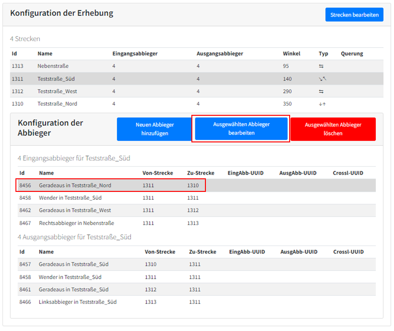Click the Querung column header
Viewport: 394px width, 331px height.
[352, 54]
